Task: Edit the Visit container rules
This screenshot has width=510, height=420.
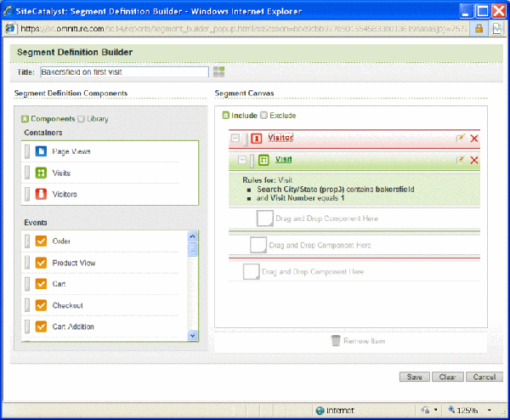Action: [460, 160]
